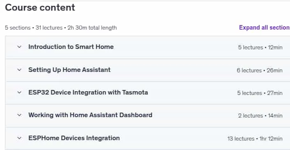
Task: Click the Course content heading
Action: pos(40,7)
